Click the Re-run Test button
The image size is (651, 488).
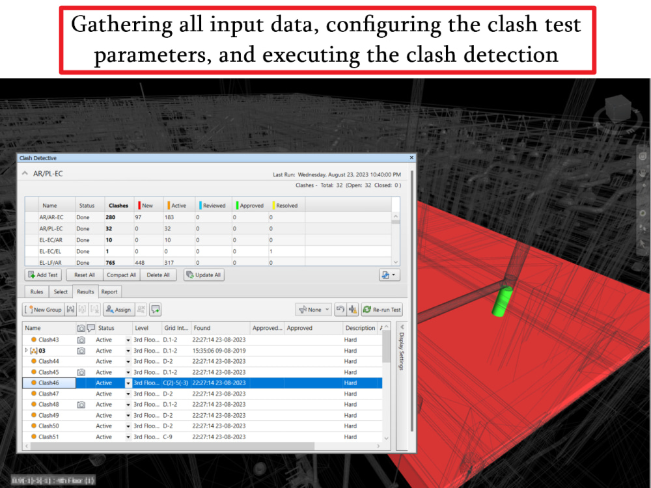382,310
